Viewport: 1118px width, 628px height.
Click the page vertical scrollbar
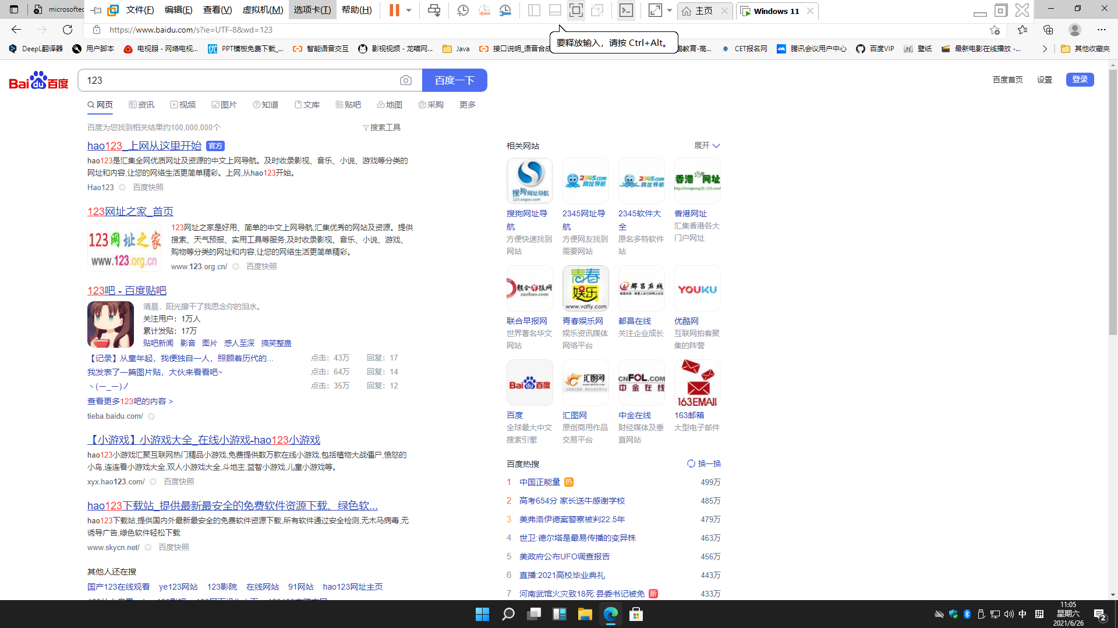[x=1113, y=204]
